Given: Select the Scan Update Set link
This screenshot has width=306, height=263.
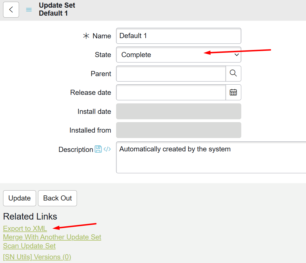Looking at the screenshot, I should [29, 246].
